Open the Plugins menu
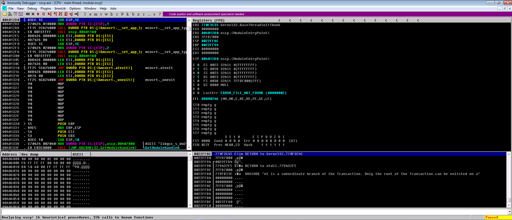Image resolution: width=512 pixels, height=220 pixels. pos(46,9)
